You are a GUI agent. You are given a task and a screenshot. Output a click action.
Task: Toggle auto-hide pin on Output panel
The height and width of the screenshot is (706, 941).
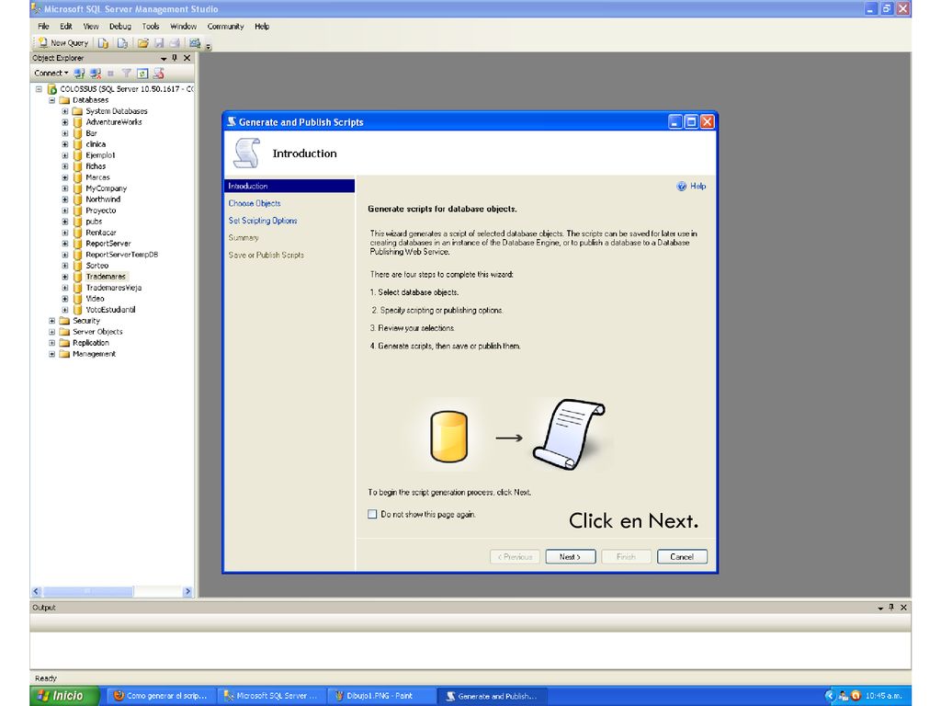click(x=891, y=608)
